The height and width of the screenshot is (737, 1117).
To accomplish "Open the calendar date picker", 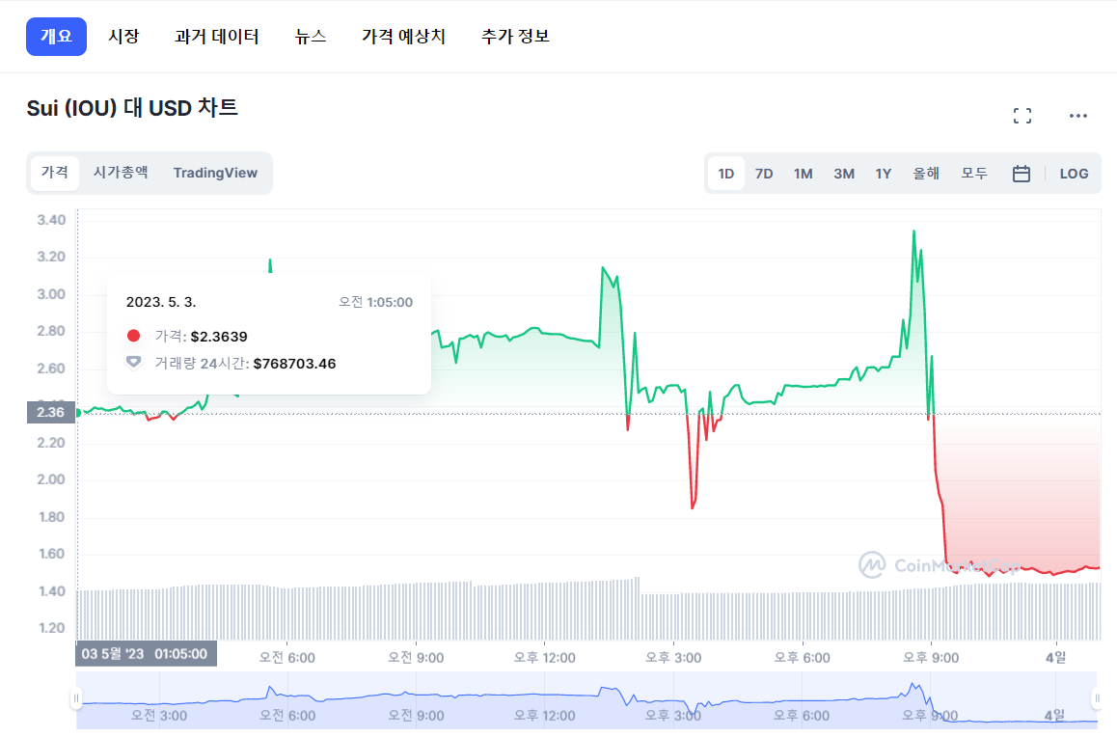I will tap(1022, 173).
